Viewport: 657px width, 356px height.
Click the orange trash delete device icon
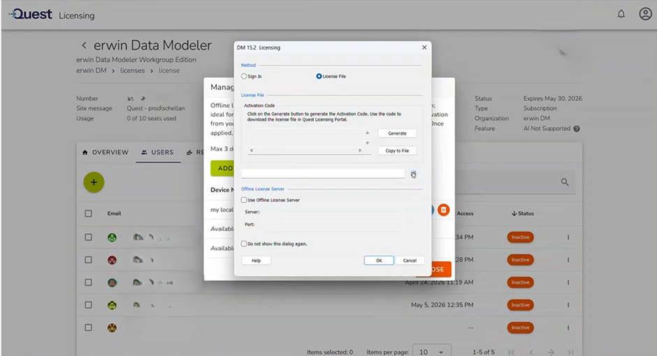tap(443, 210)
